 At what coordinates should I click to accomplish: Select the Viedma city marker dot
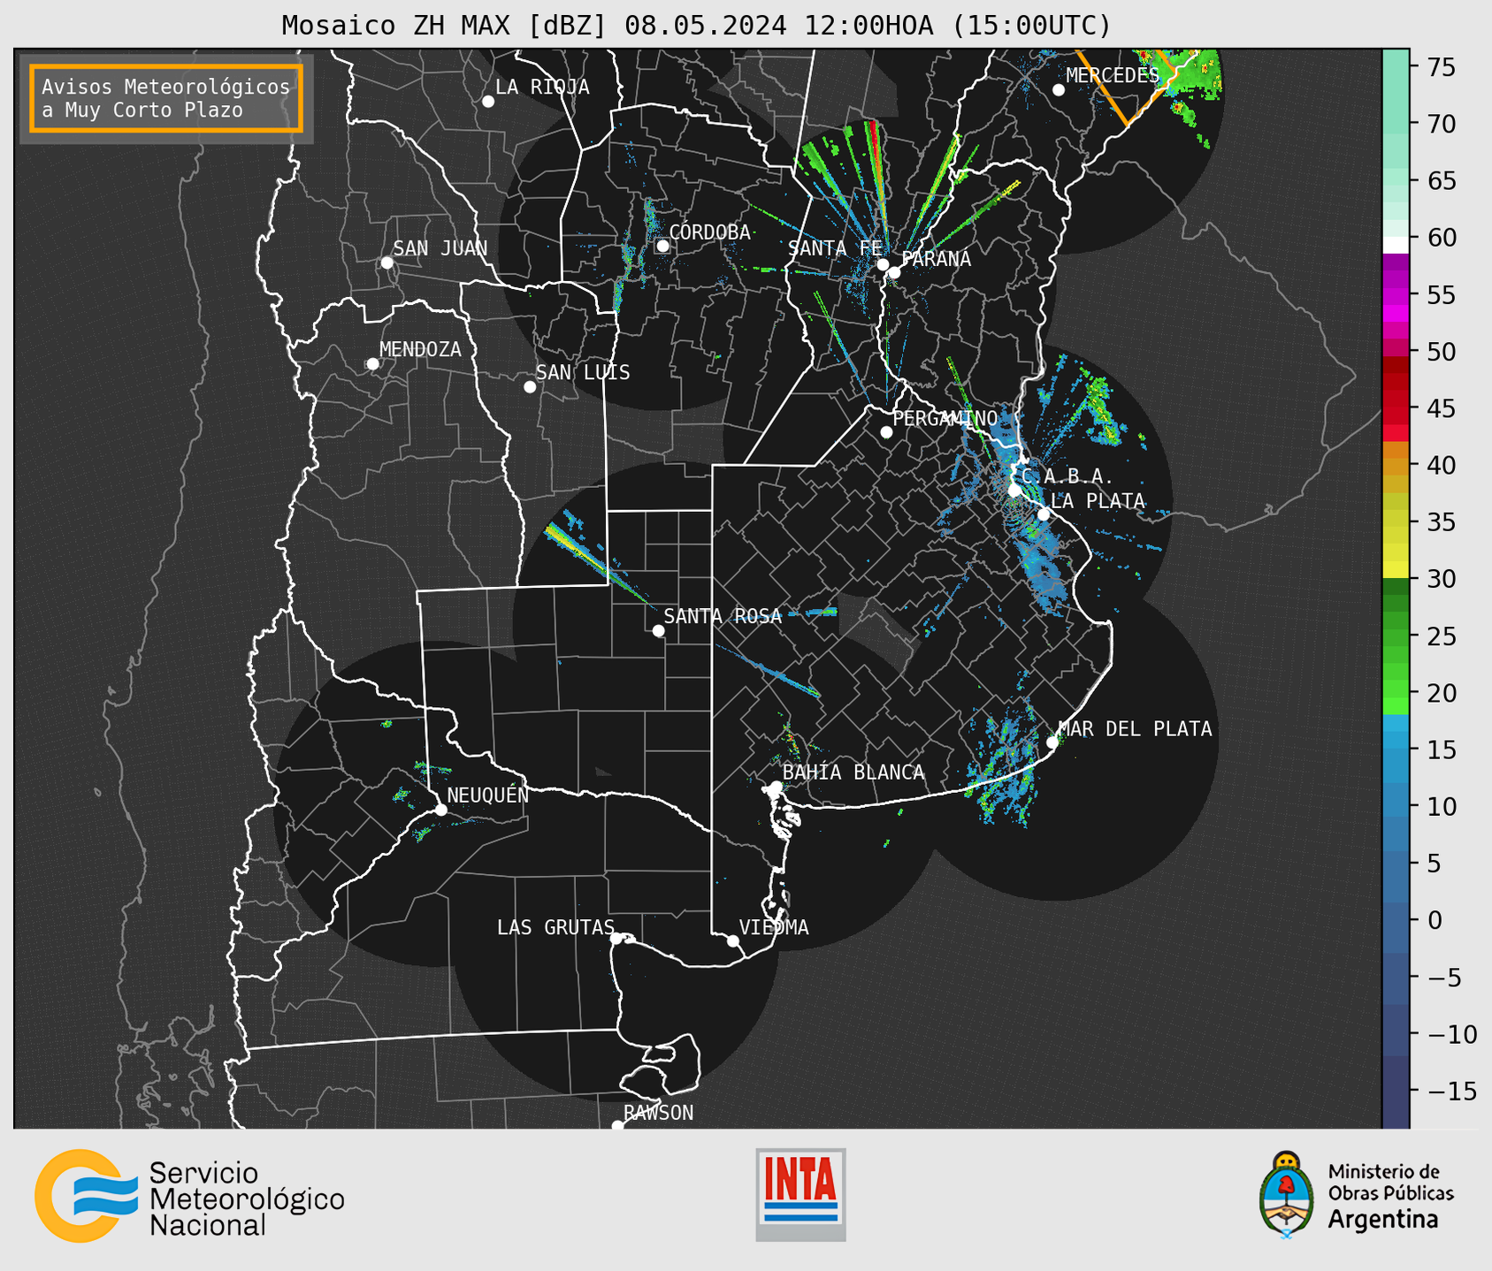click(x=732, y=940)
